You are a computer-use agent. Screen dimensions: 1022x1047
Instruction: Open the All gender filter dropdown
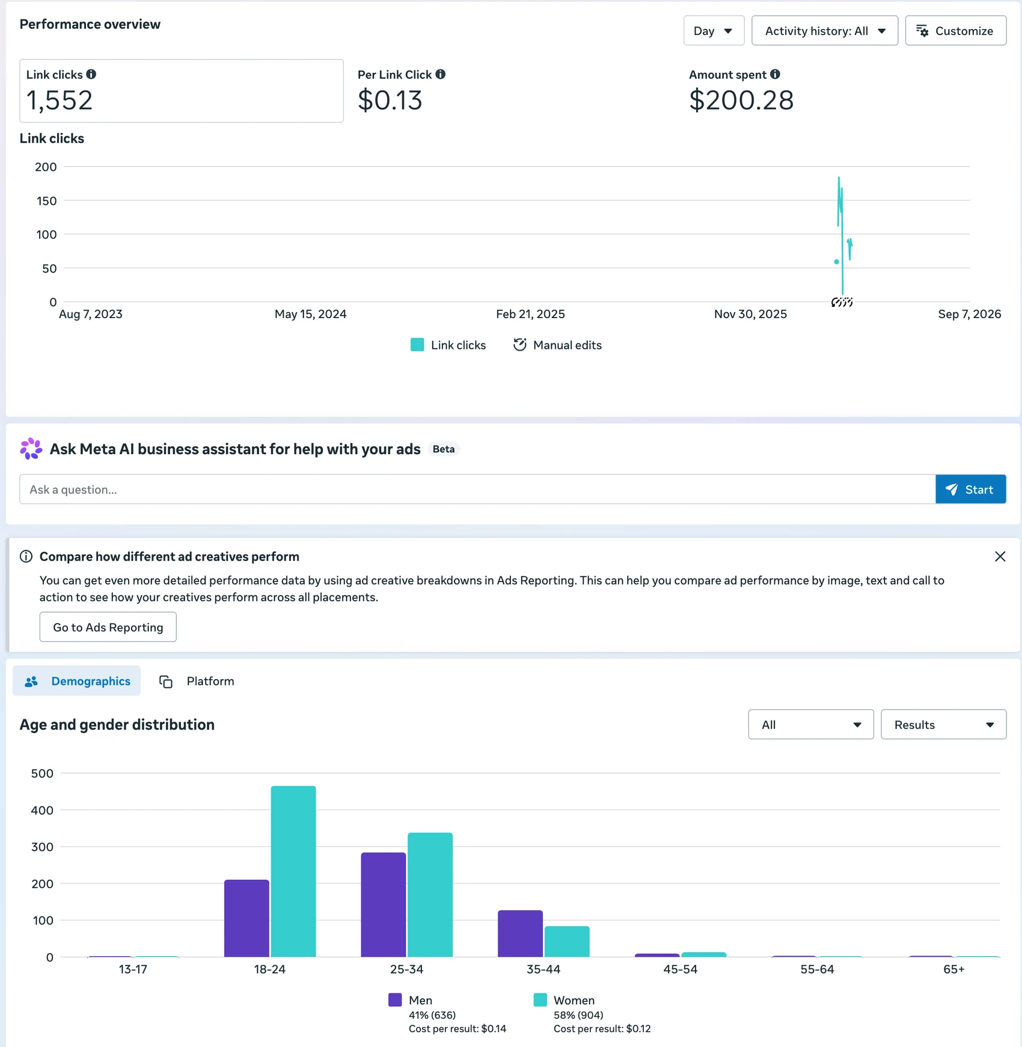pyautogui.click(x=810, y=724)
